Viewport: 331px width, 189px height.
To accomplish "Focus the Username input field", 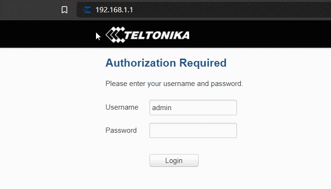I will coord(193,107).
